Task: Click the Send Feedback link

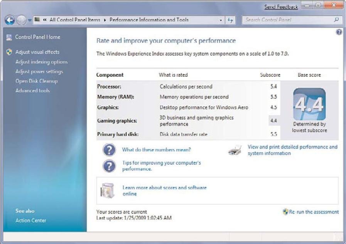Action: [281, 7]
